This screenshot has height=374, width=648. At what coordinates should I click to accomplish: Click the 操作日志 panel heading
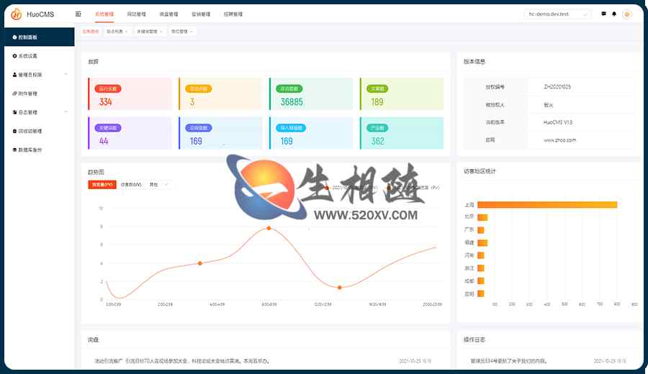click(474, 339)
